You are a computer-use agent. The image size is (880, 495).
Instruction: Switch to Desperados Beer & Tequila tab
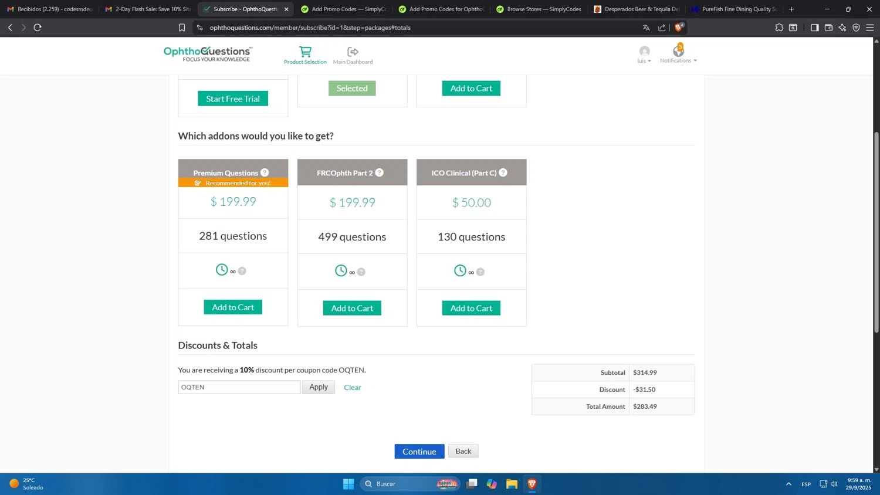tap(637, 9)
